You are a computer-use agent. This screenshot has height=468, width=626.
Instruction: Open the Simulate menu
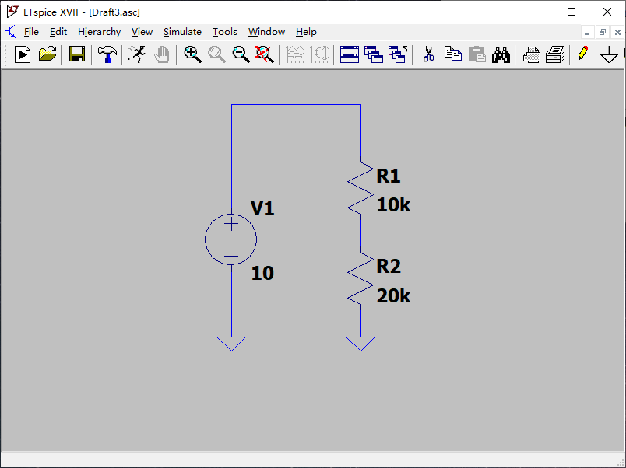coord(182,32)
